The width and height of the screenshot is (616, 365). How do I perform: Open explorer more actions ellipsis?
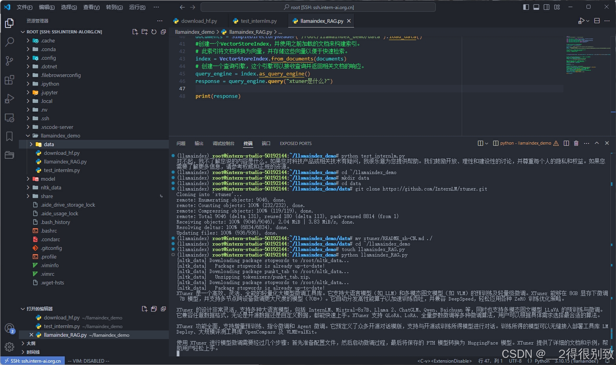point(159,21)
